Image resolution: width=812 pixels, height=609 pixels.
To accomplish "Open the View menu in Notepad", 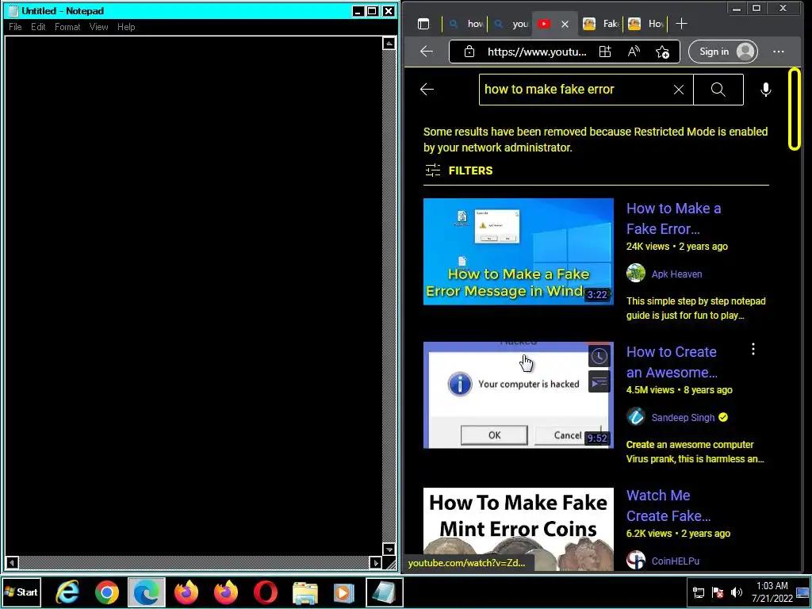I will tap(98, 27).
